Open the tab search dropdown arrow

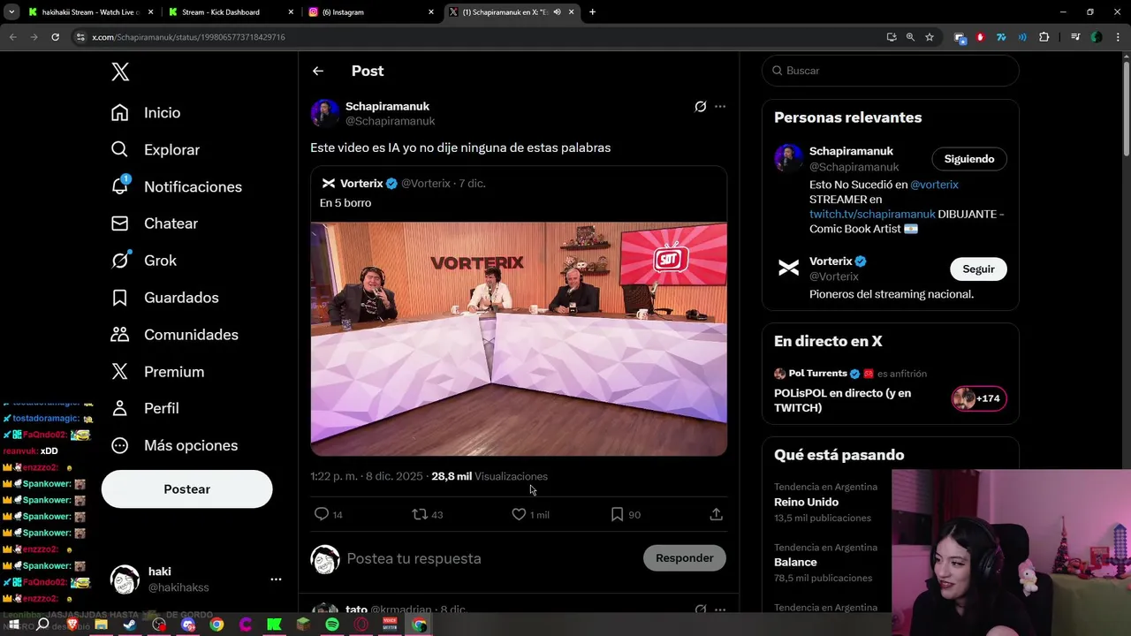(11, 12)
